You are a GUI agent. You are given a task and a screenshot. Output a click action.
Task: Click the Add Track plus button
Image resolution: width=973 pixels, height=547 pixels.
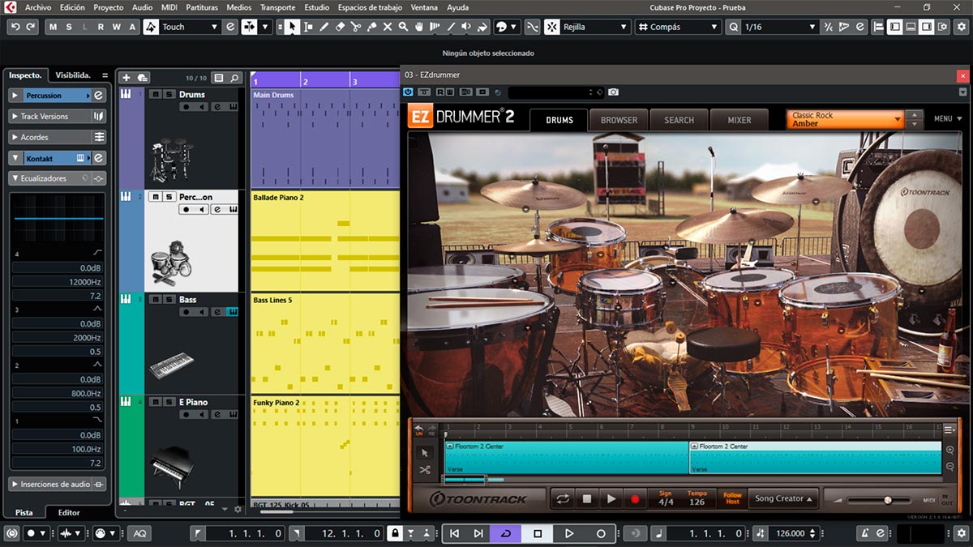point(126,78)
